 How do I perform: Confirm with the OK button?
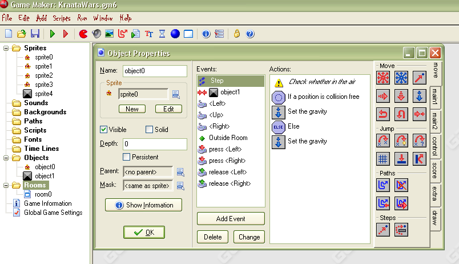tap(144, 233)
